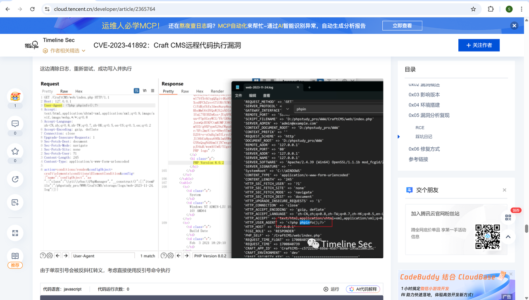This screenshot has width=529, height=300.
Task: Open AI代码解释 for the code block
Action: pyautogui.click(x=362, y=289)
